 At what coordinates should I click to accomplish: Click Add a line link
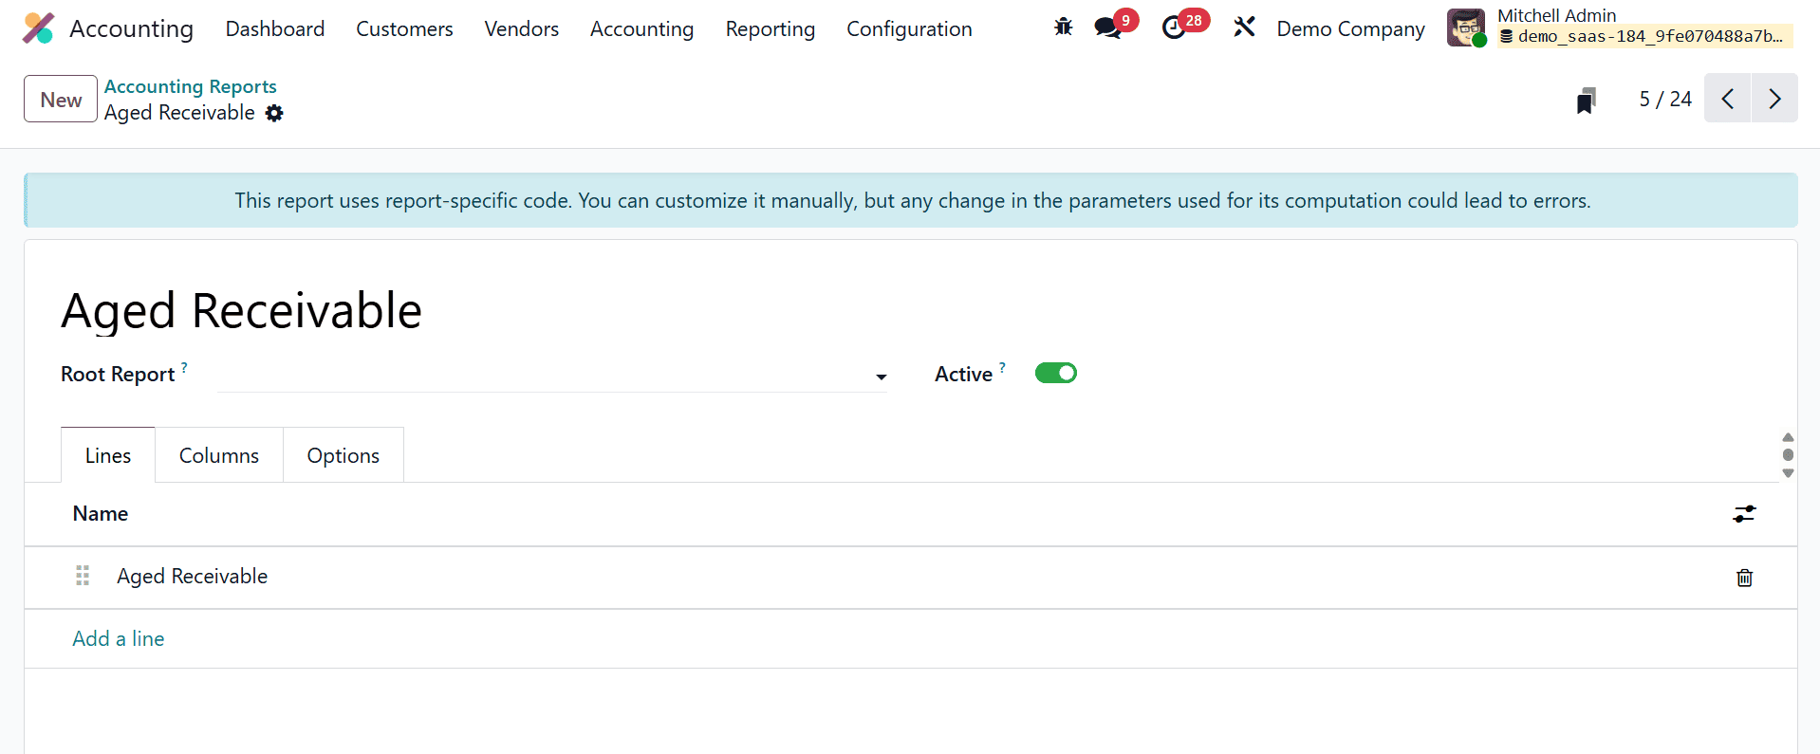point(119,638)
